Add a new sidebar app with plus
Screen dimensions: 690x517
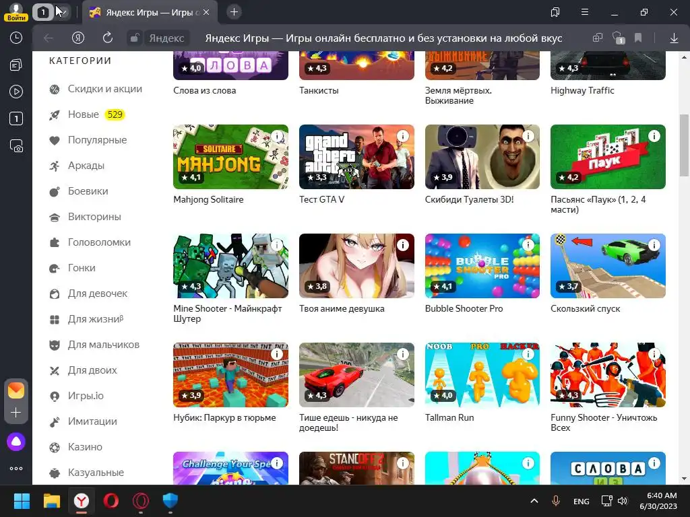pos(16,413)
